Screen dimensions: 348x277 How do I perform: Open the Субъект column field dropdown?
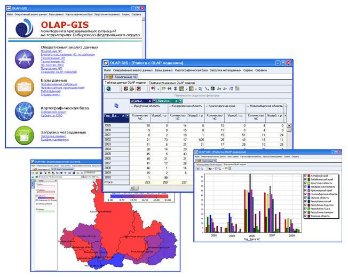(x=153, y=100)
